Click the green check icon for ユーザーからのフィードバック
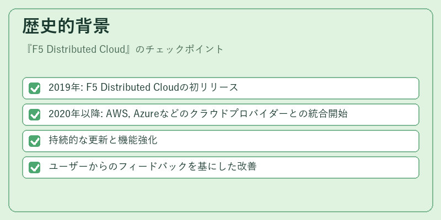The width and height of the screenshot is (441, 220). (x=35, y=167)
